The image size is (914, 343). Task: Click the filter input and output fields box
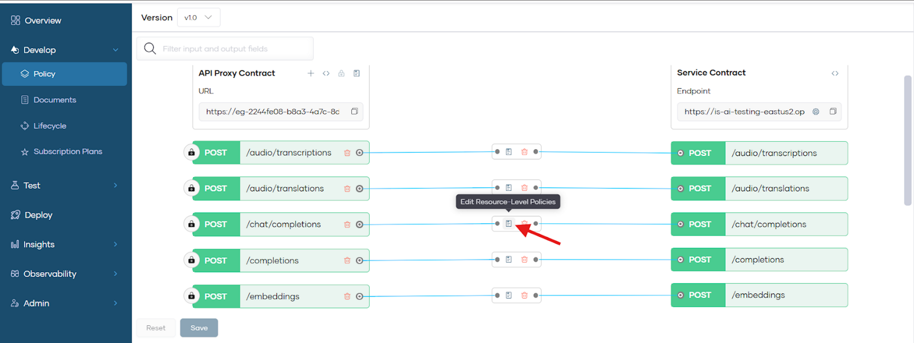click(x=228, y=49)
